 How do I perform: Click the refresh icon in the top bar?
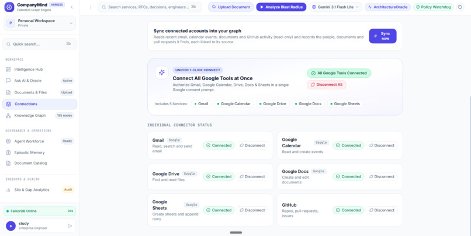pyautogui.click(x=460, y=7)
